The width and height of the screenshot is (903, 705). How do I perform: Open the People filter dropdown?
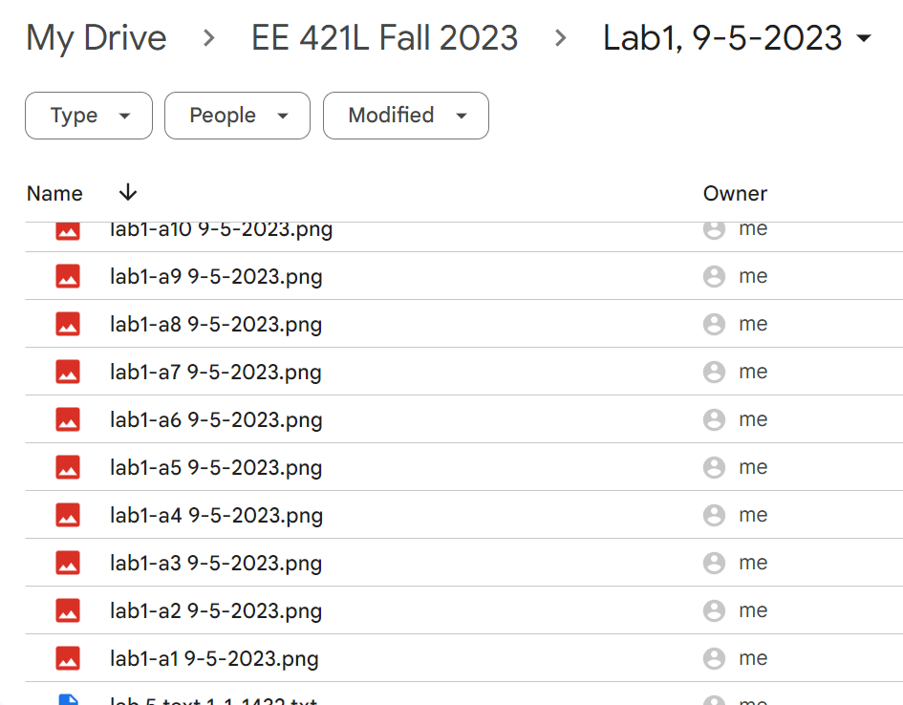pos(237,116)
